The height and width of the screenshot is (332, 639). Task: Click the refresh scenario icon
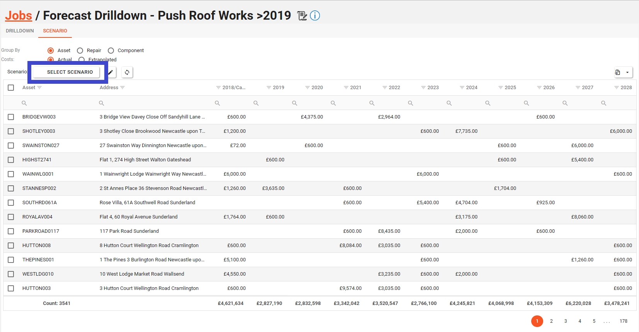(x=127, y=72)
